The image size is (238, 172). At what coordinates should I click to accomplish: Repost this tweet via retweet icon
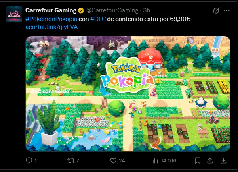pyautogui.click(x=71, y=160)
